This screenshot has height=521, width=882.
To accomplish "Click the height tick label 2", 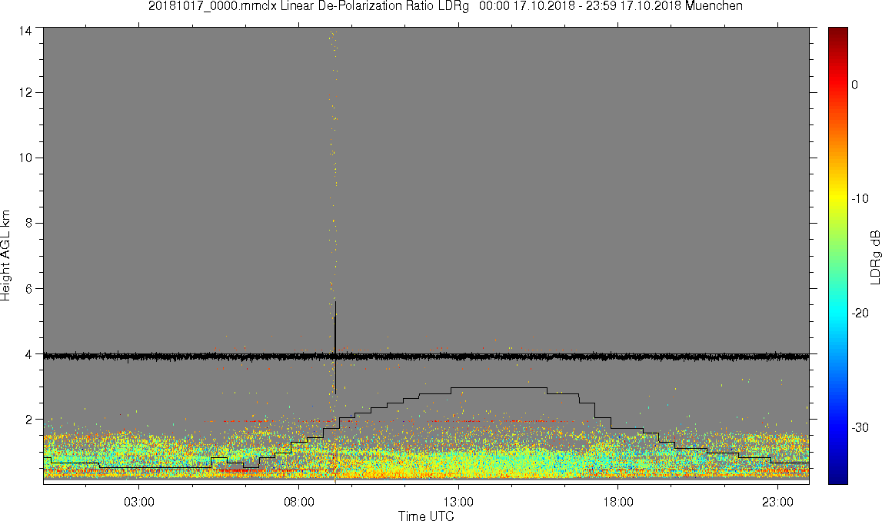I will (x=28, y=420).
